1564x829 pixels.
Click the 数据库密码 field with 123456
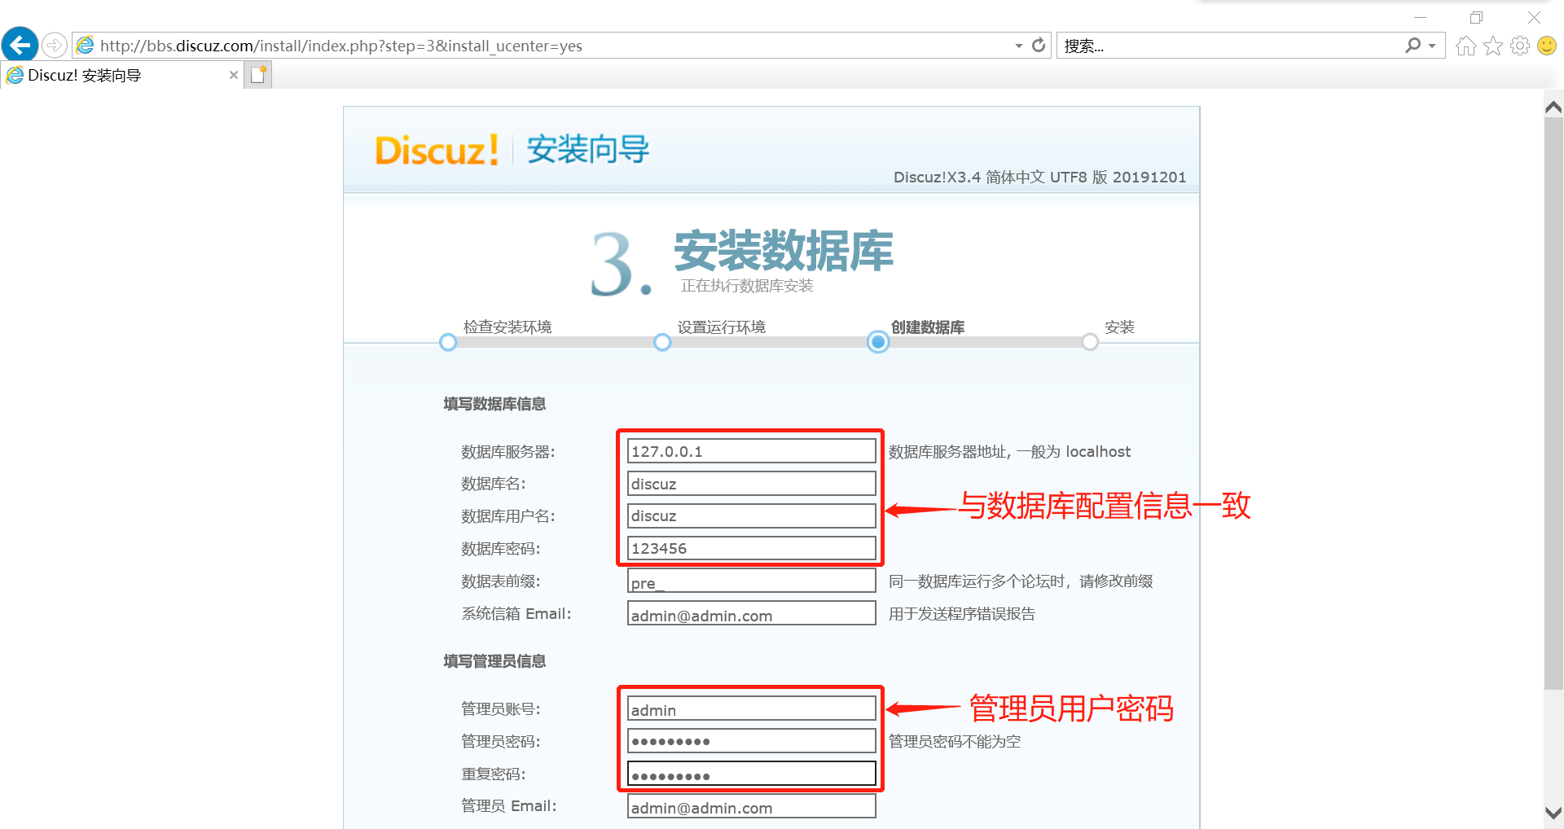751,548
